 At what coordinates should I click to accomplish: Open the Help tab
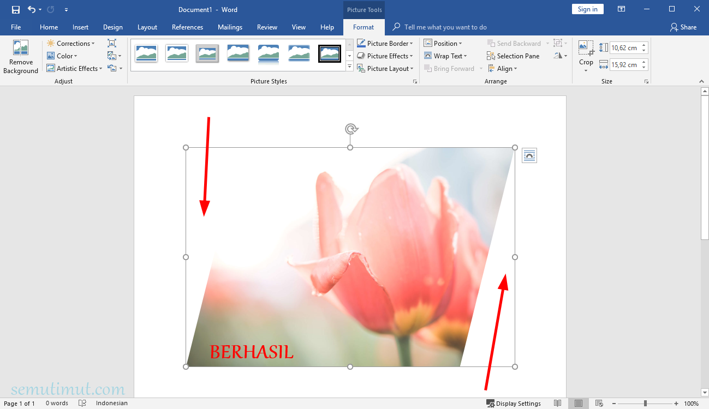(327, 27)
